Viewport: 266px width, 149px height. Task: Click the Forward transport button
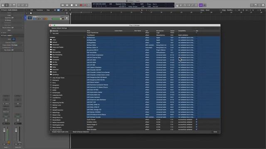click(x=67, y=5)
